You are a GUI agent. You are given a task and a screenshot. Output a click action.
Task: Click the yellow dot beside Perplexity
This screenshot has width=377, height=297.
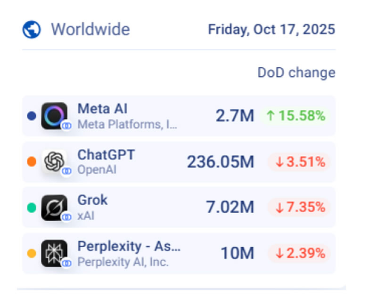(x=32, y=253)
